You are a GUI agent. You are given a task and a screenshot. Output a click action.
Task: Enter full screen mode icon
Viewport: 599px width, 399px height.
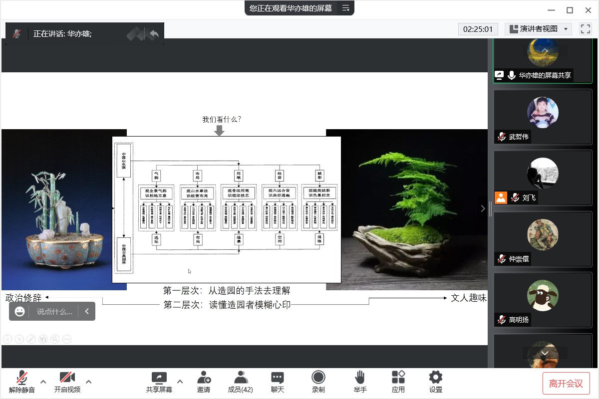click(x=585, y=29)
